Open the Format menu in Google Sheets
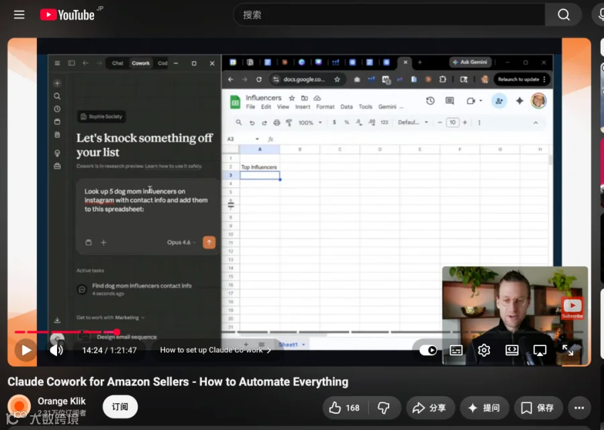The height and width of the screenshot is (430, 604). (325, 107)
